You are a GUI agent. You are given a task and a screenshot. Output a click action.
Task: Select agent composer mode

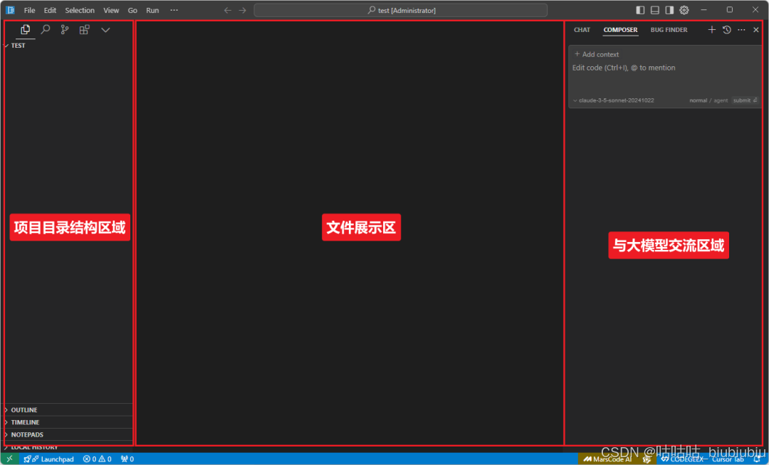(721, 100)
